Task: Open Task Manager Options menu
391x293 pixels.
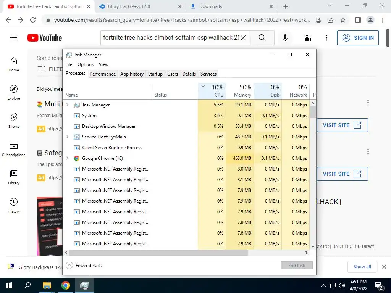Action: click(86, 64)
